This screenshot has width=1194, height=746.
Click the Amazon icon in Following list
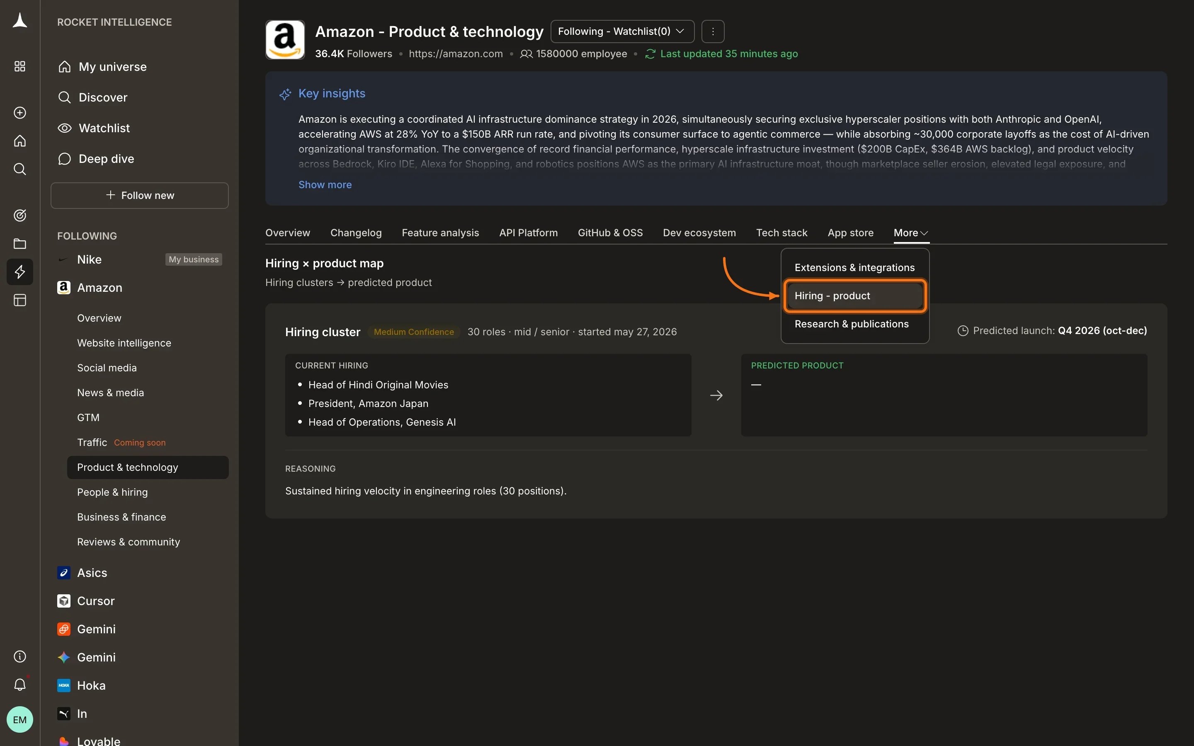click(x=64, y=288)
